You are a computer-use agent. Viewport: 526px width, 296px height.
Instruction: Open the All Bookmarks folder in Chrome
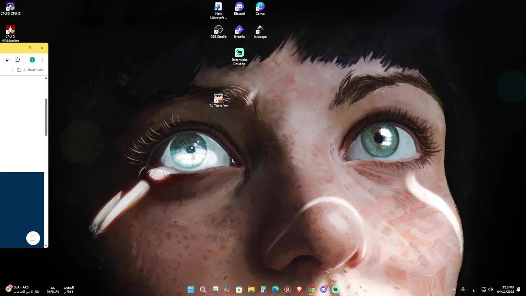[30, 70]
